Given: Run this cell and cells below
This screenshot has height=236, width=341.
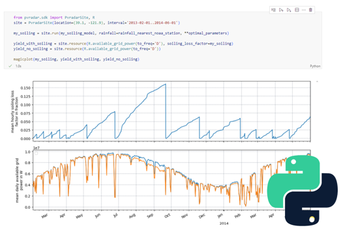Looking at the screenshot, I should click(289, 10).
